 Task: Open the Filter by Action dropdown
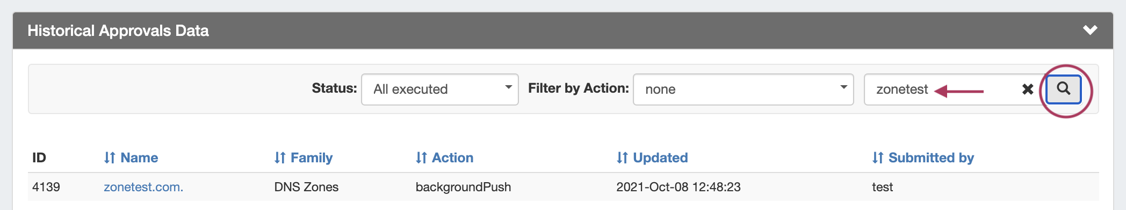pos(744,89)
